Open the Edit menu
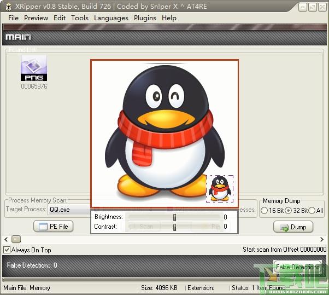The height and width of the screenshot is (295, 329). coord(60,18)
